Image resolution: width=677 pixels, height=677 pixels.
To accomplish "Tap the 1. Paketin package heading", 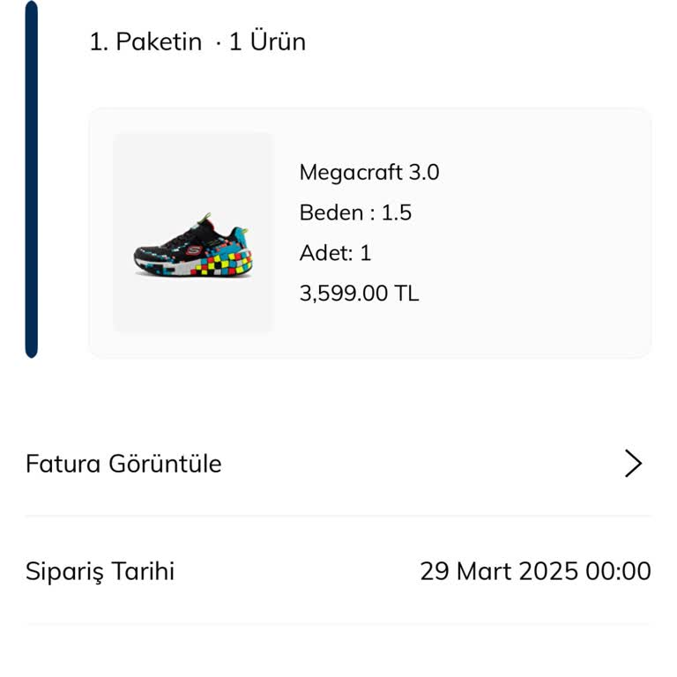I will click(145, 41).
